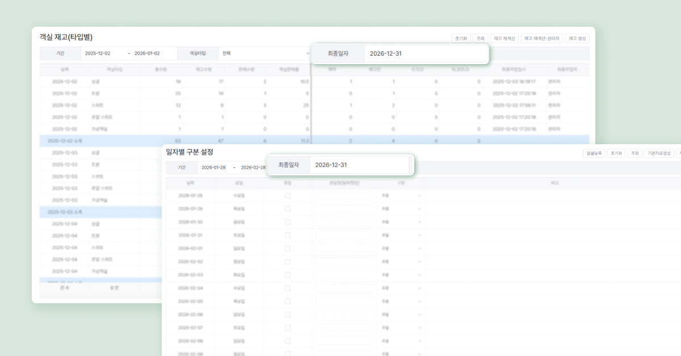Click 초기화 button in 객실 재고 panel
681x356 pixels.
pyautogui.click(x=460, y=39)
